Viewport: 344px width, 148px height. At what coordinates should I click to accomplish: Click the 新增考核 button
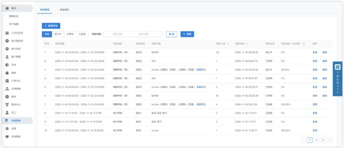click(51, 26)
